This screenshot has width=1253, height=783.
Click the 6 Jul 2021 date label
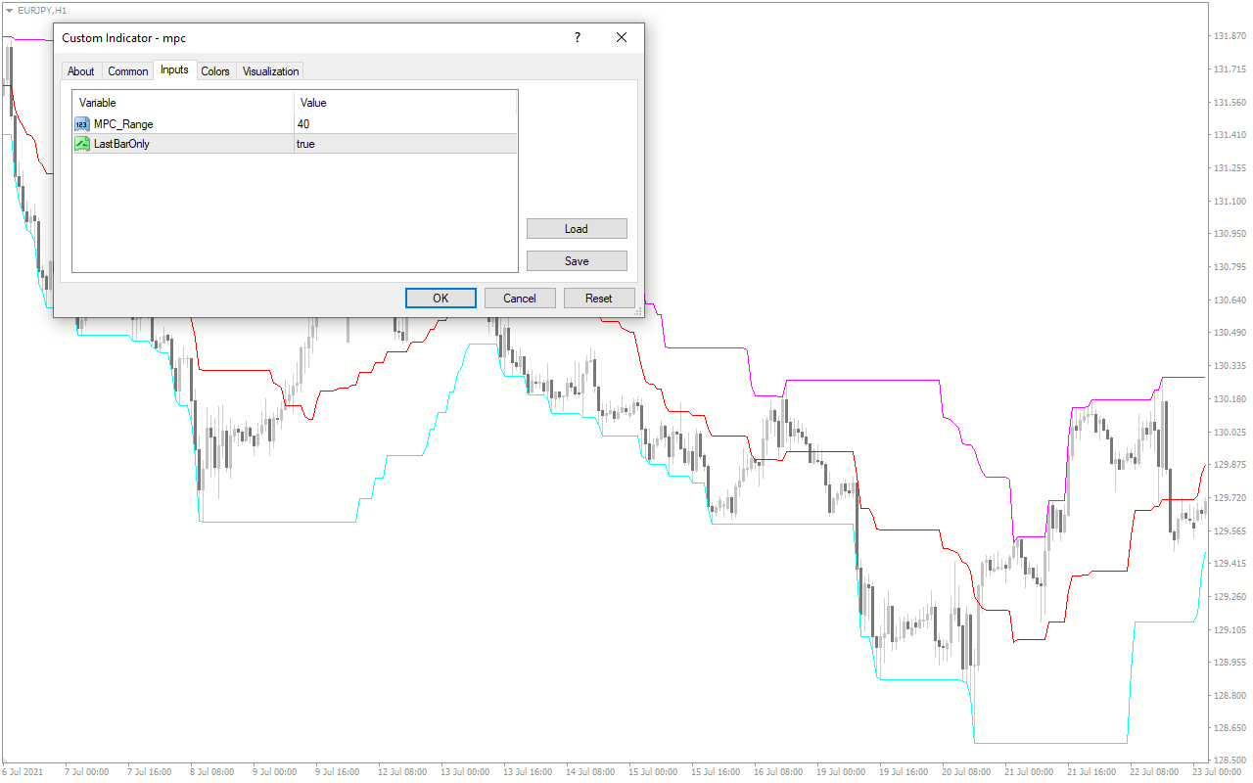(x=23, y=772)
